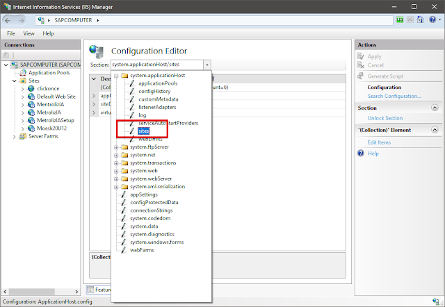
Task: Click SAPCOMPUTER in the address breadcrumb
Action: point(73,20)
